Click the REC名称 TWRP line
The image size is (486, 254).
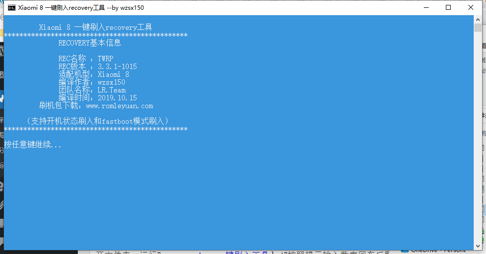[86, 58]
